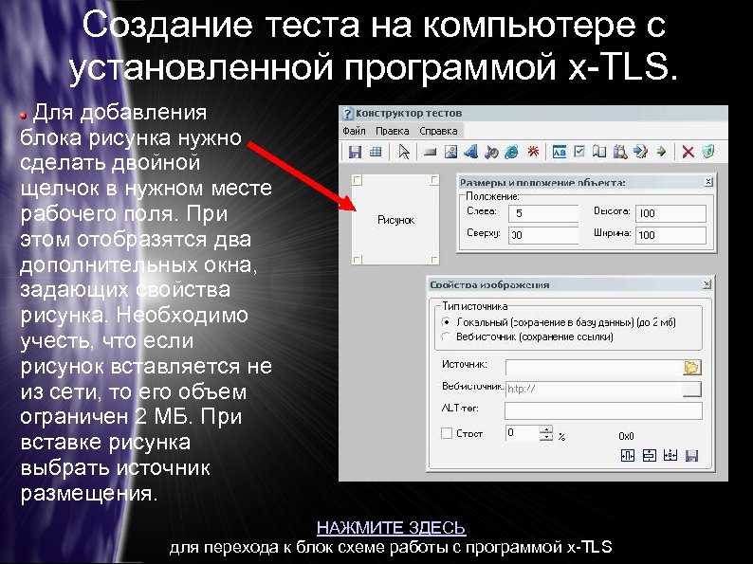
Task: Click the percent value input field
Action: click(x=523, y=433)
